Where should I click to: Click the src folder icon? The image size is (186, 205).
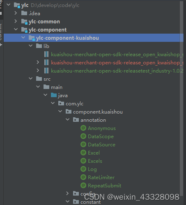(x=39, y=79)
